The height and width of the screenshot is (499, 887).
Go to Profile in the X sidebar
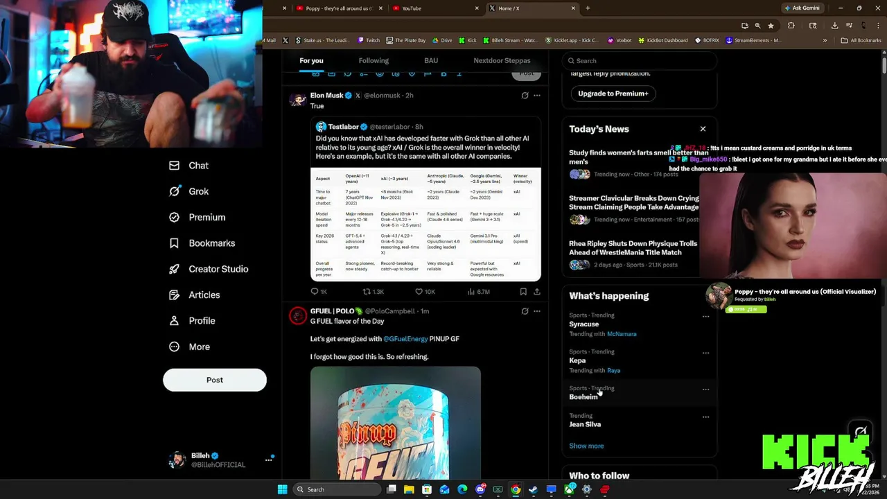click(192, 321)
